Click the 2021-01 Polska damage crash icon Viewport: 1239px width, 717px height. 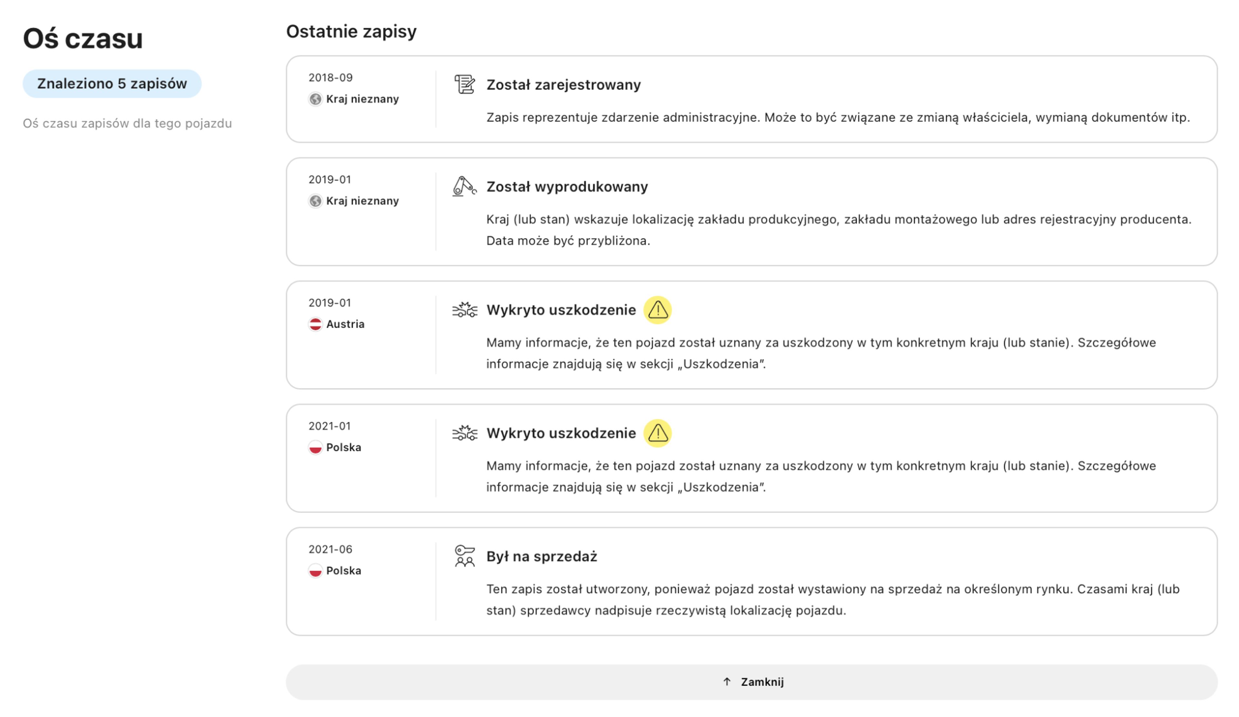coord(464,433)
